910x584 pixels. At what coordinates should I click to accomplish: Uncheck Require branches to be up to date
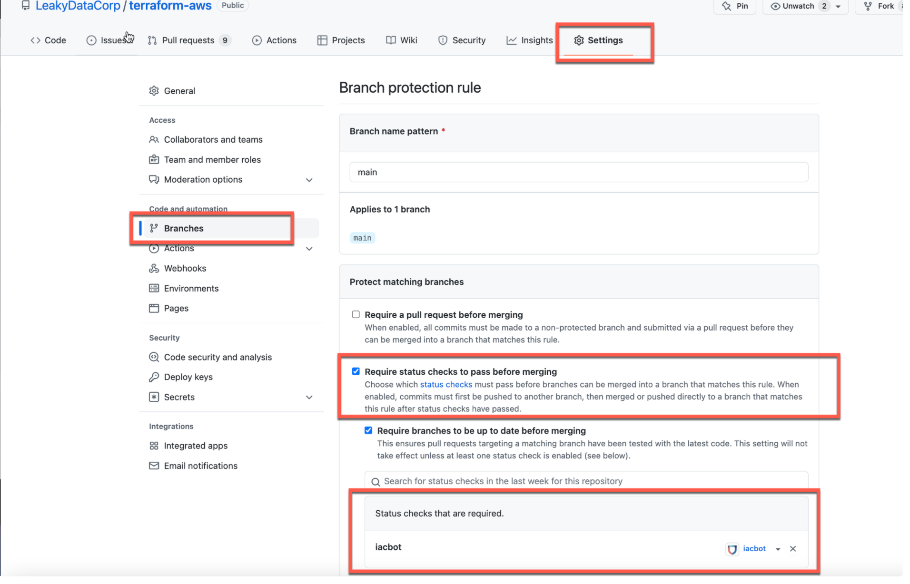[x=368, y=430]
